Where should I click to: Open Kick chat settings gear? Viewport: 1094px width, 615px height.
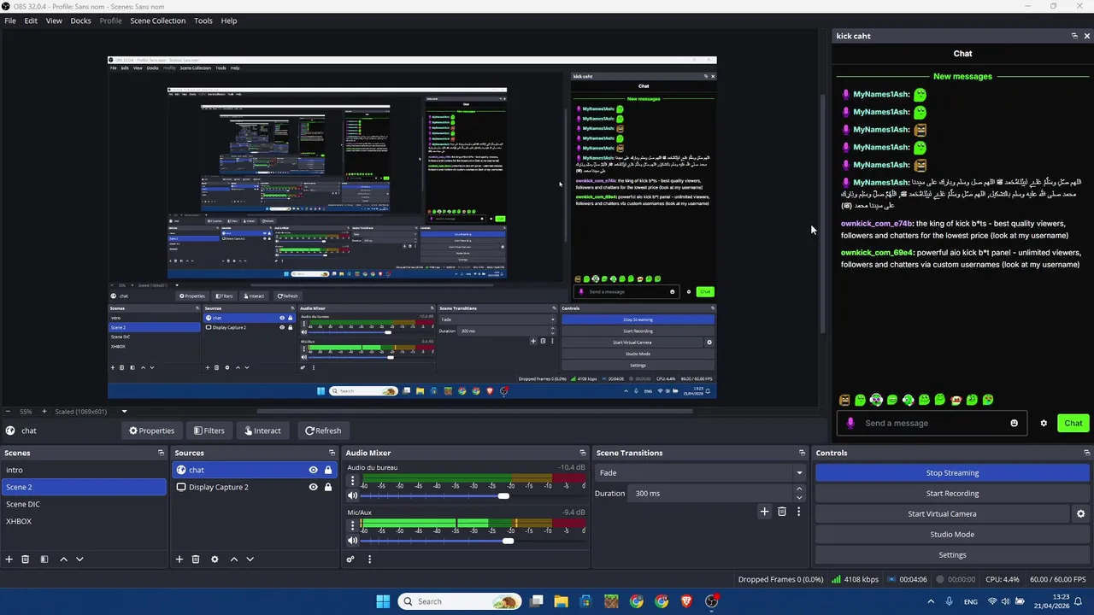pos(1044,423)
